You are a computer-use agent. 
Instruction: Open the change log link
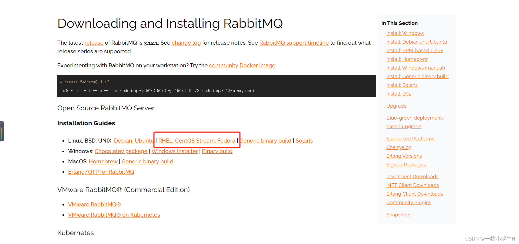186,43
